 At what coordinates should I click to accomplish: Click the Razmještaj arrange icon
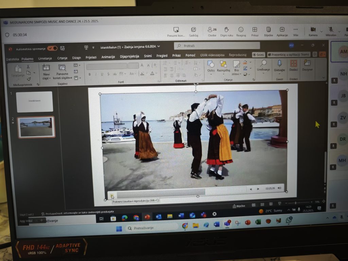(223, 64)
